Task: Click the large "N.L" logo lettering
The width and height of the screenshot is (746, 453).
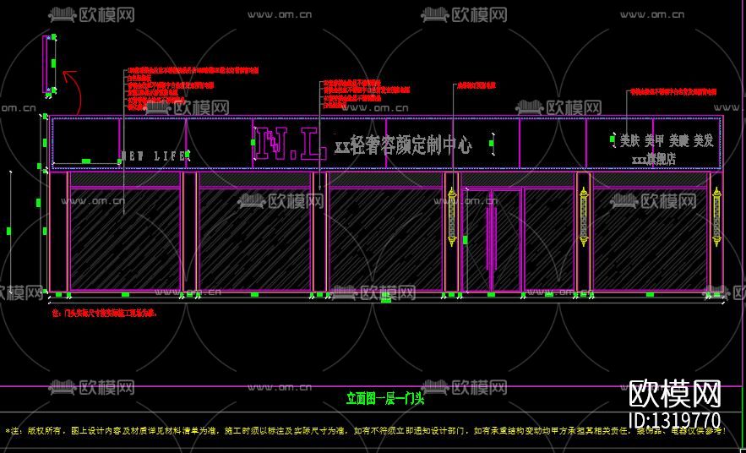Action: (x=291, y=142)
